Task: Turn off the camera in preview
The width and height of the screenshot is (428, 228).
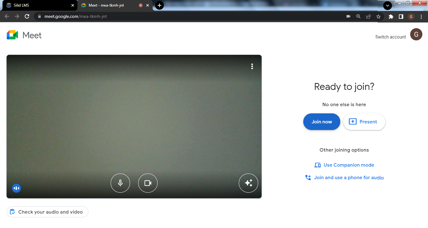Action: click(148, 183)
